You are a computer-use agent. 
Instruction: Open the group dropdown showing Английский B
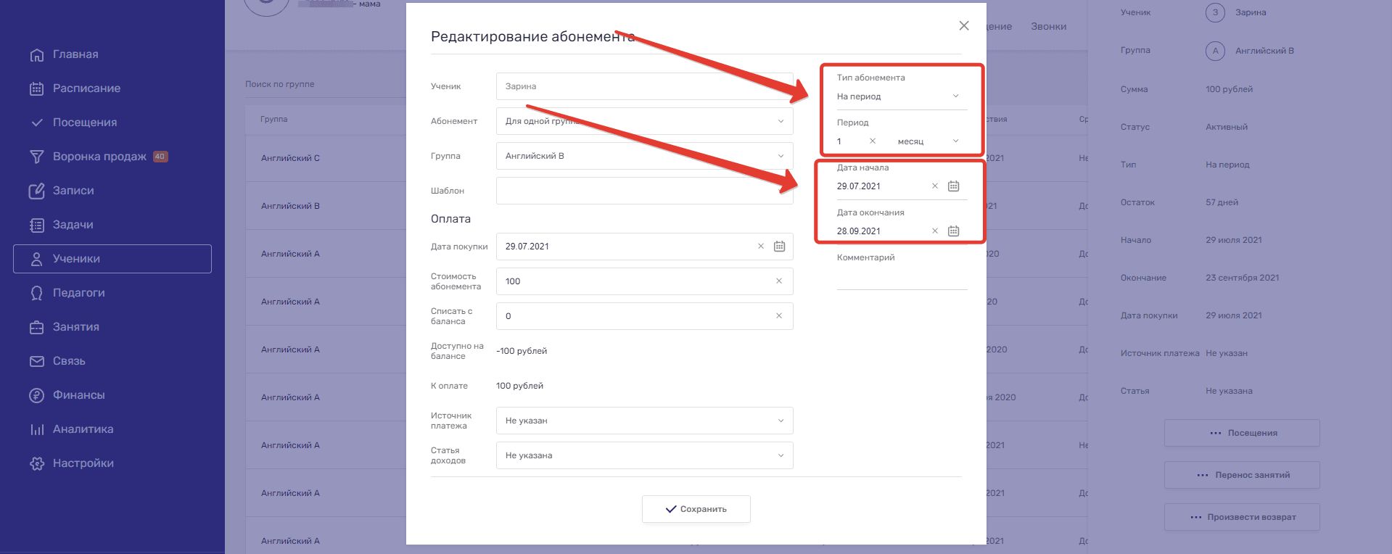644,156
